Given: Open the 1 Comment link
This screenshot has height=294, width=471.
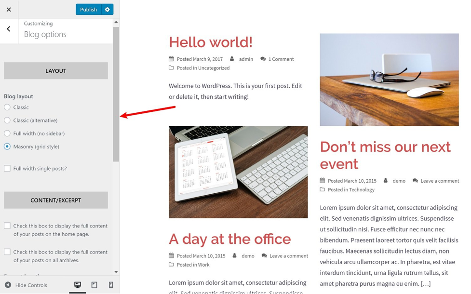Looking at the screenshot, I should point(281,59).
